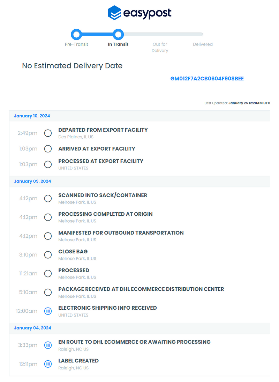Click the Pre-Transit progress node
Image resolution: width=279 pixels, height=382 pixels.
tap(76, 34)
